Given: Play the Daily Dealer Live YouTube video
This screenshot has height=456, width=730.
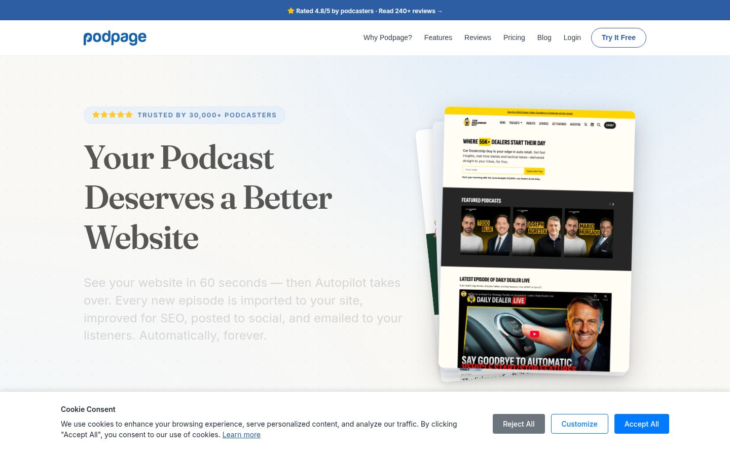Looking at the screenshot, I should 534,334.
